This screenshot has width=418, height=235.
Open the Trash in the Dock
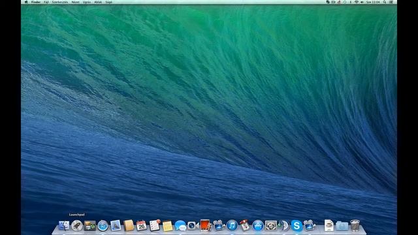click(355, 226)
